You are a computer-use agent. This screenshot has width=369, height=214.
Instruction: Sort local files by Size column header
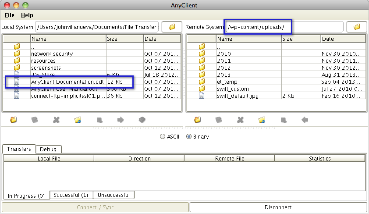click(125, 39)
